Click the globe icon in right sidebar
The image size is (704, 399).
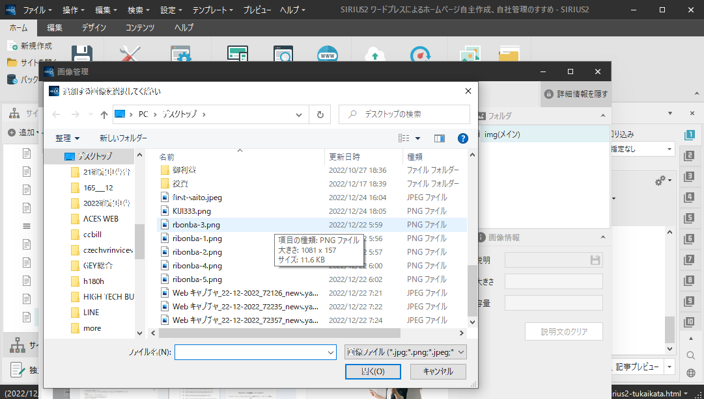click(690, 373)
